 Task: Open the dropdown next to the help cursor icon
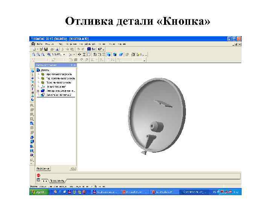coord(103,50)
